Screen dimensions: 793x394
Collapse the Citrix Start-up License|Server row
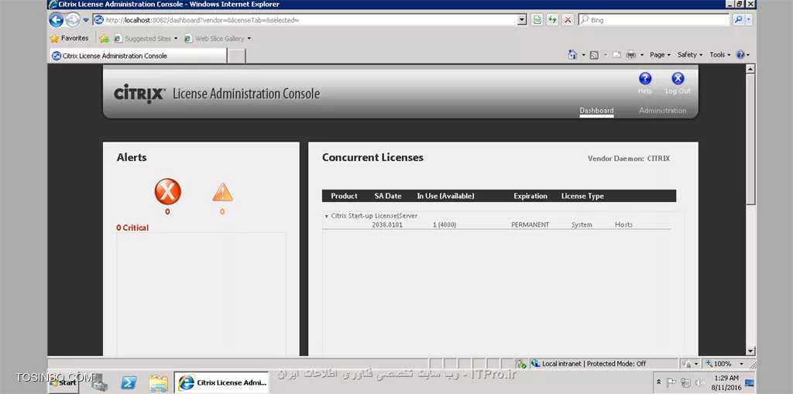coord(326,216)
